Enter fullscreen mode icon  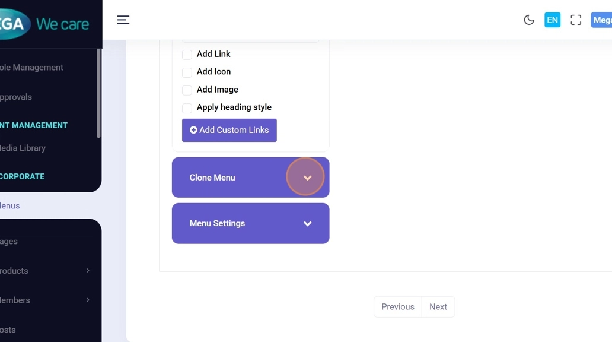tap(576, 20)
